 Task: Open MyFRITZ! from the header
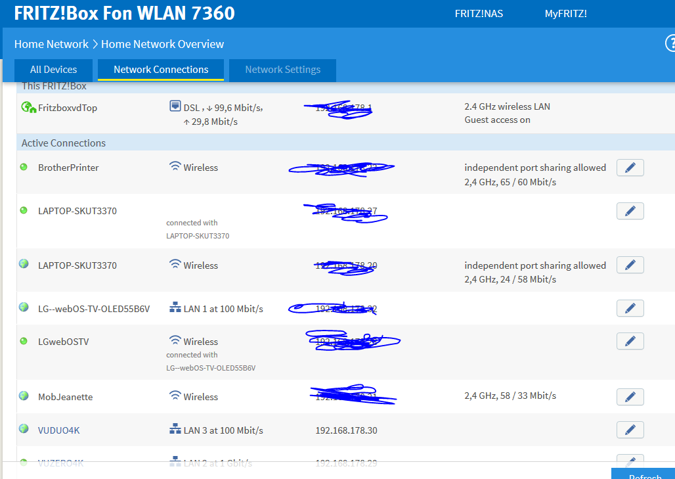565,14
